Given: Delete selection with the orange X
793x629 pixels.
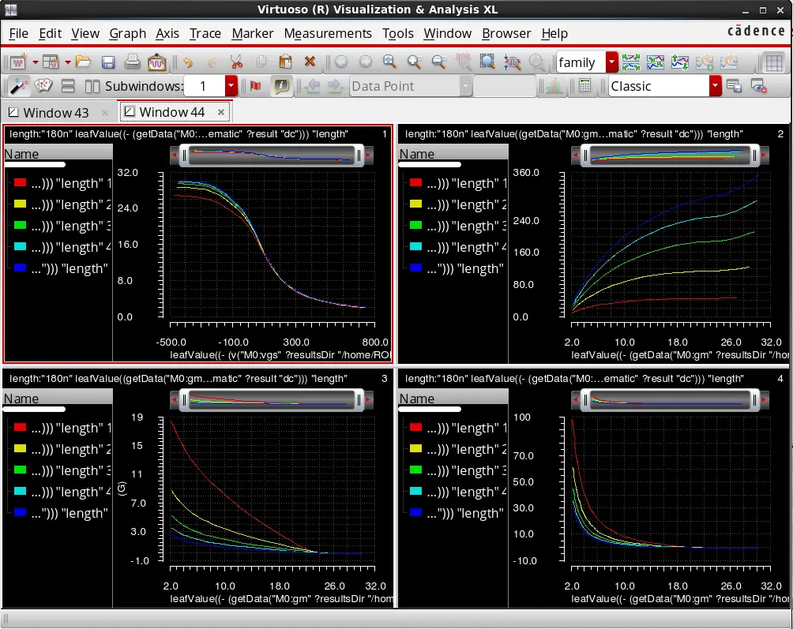Looking at the screenshot, I should (x=310, y=62).
